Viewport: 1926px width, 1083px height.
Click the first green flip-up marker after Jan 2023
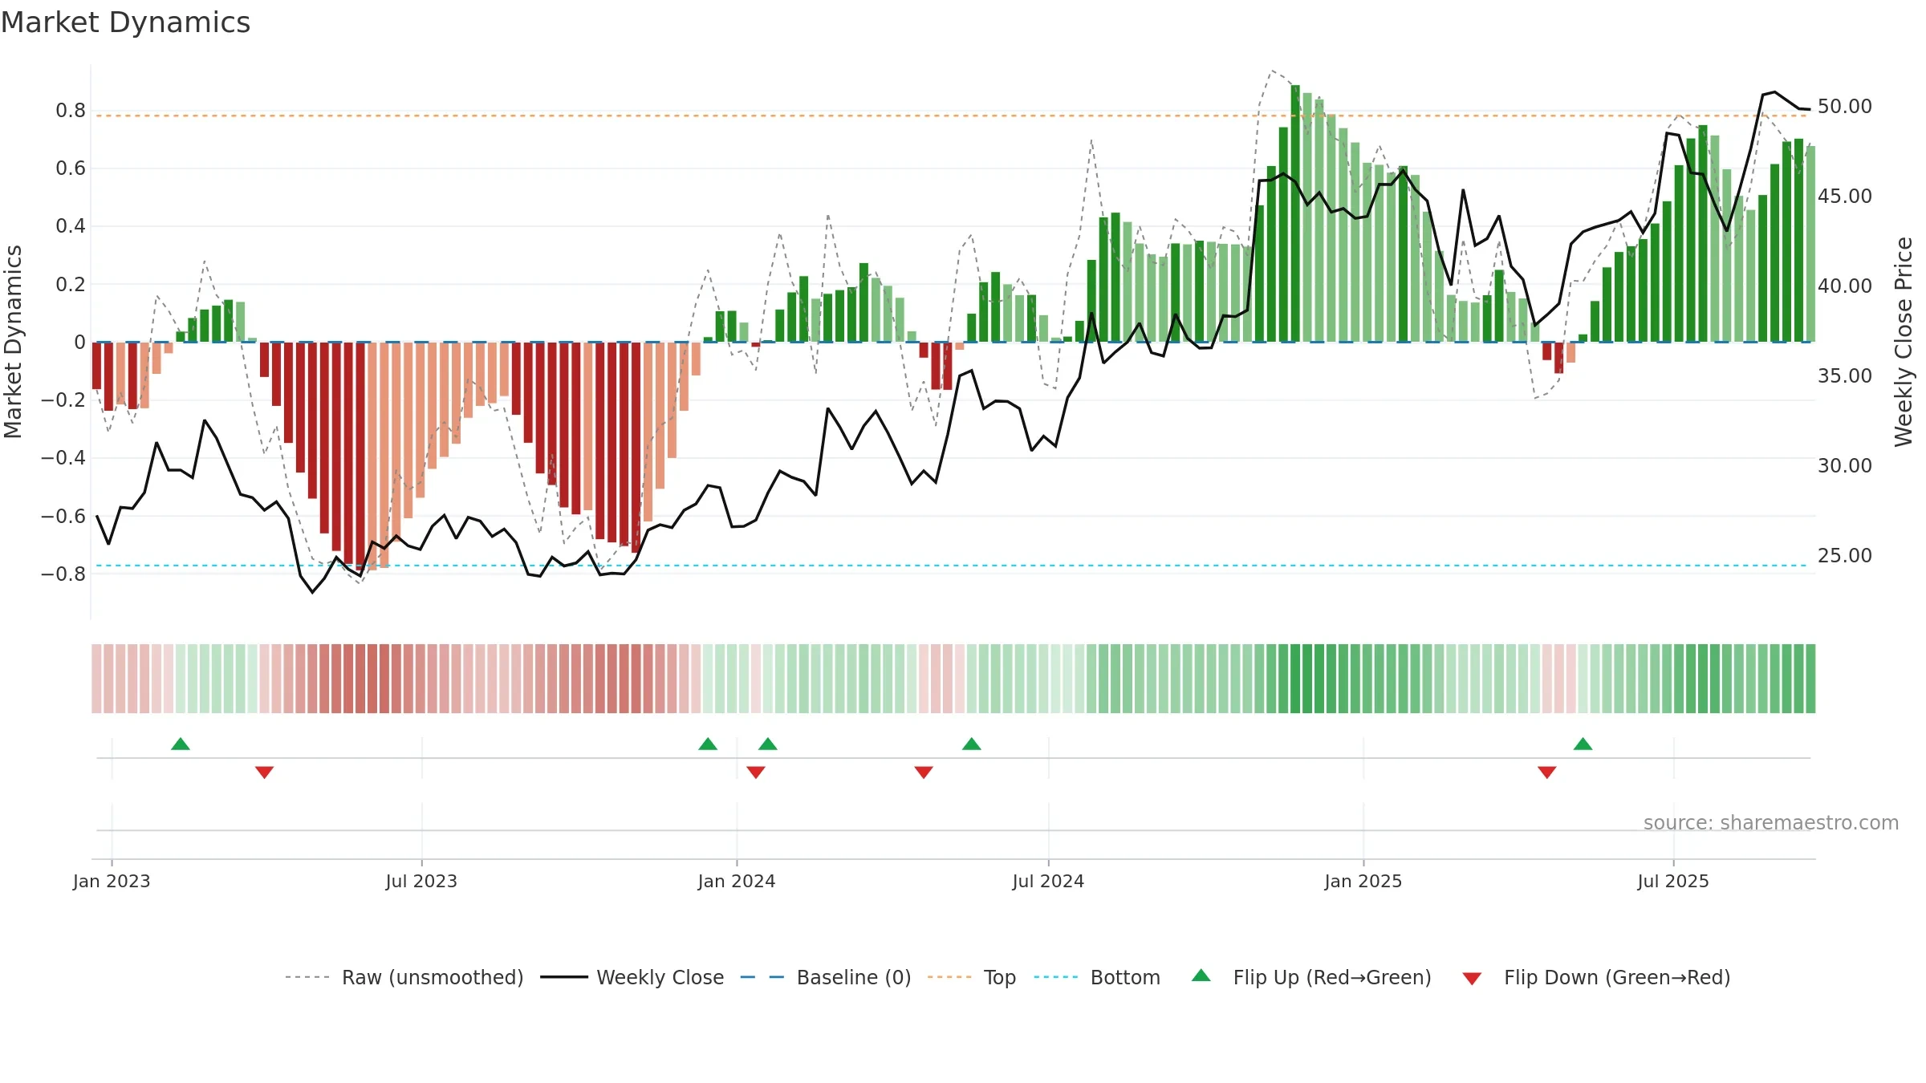pyautogui.click(x=181, y=744)
